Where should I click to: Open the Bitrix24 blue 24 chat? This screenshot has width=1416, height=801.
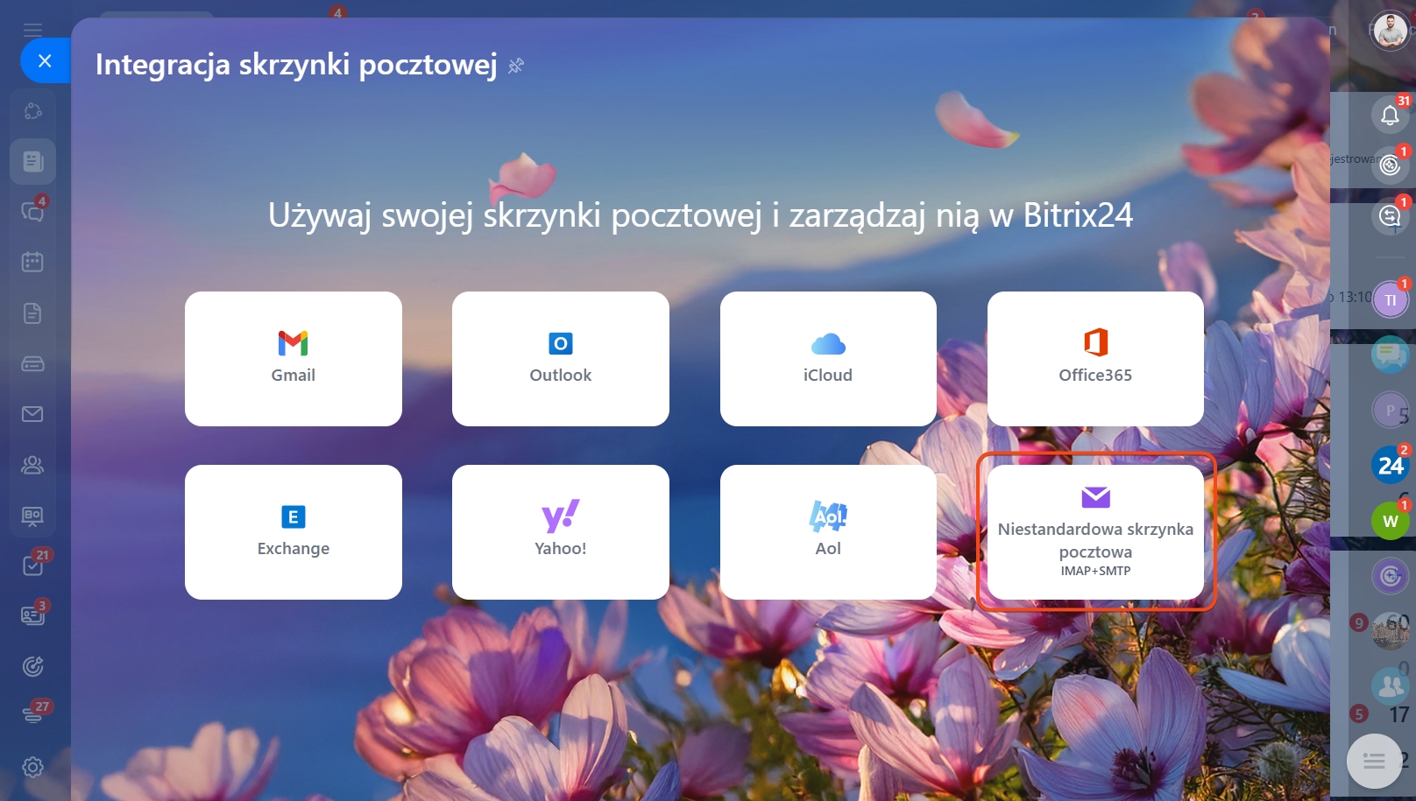1390,465
